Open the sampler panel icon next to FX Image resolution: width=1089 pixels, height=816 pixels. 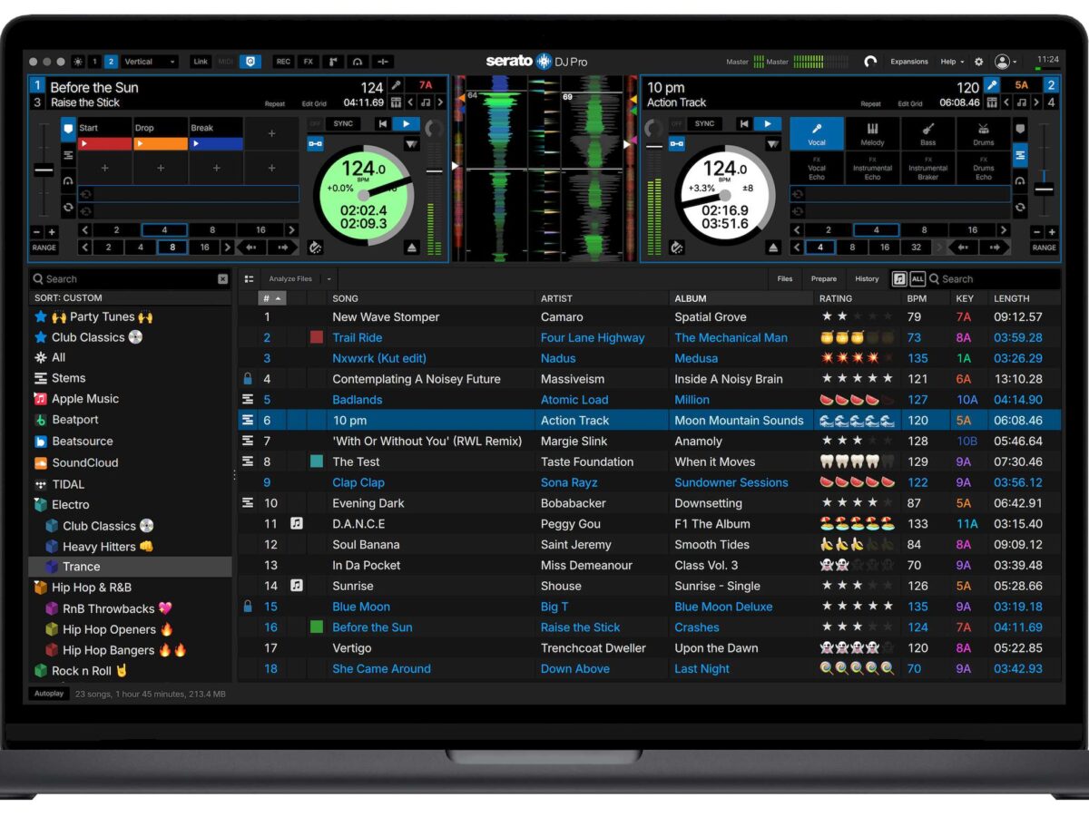point(333,62)
